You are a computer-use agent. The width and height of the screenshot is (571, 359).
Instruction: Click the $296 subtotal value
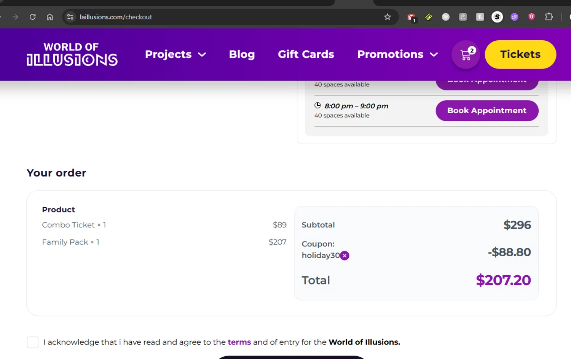click(x=517, y=225)
